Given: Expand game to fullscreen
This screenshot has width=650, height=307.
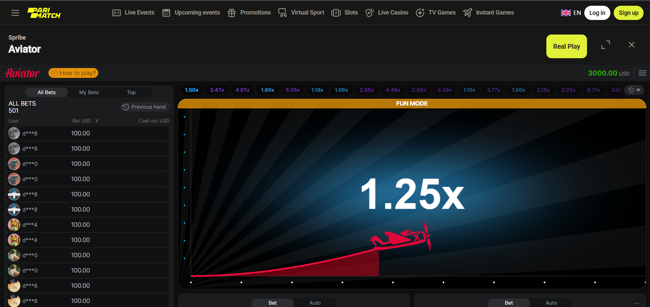Looking at the screenshot, I should [x=606, y=45].
